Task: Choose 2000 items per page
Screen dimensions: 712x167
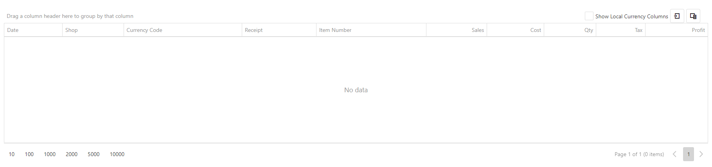Action: point(72,154)
